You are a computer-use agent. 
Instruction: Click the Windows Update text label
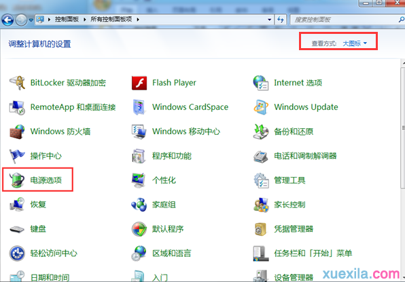click(x=306, y=107)
